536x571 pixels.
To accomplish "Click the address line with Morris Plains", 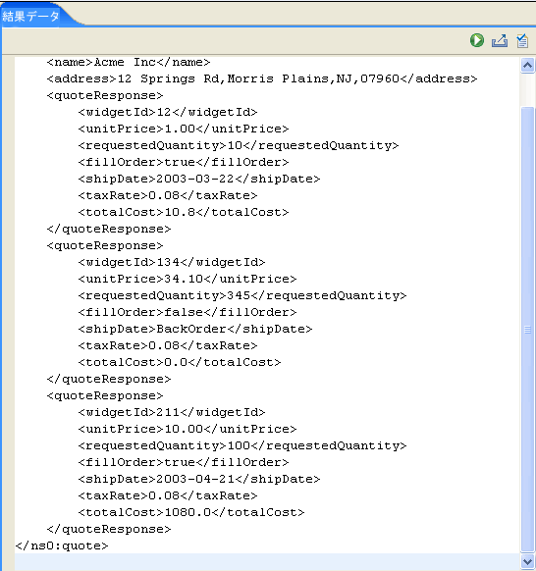I will pos(262,79).
